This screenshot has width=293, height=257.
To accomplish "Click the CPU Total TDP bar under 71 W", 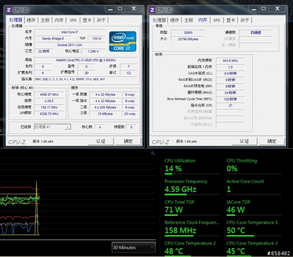I will [192, 215].
